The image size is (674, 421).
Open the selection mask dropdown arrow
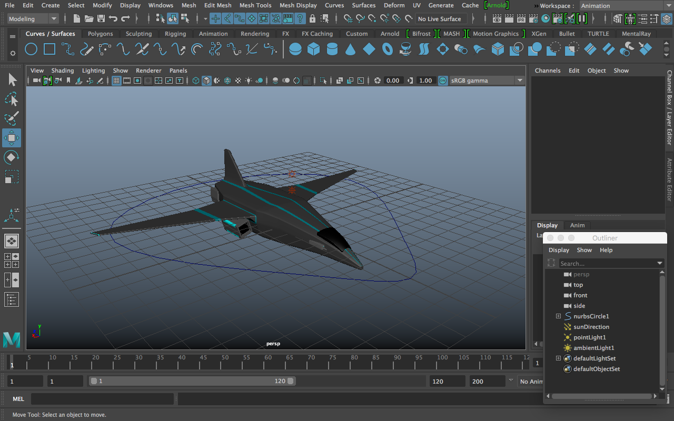click(x=205, y=19)
